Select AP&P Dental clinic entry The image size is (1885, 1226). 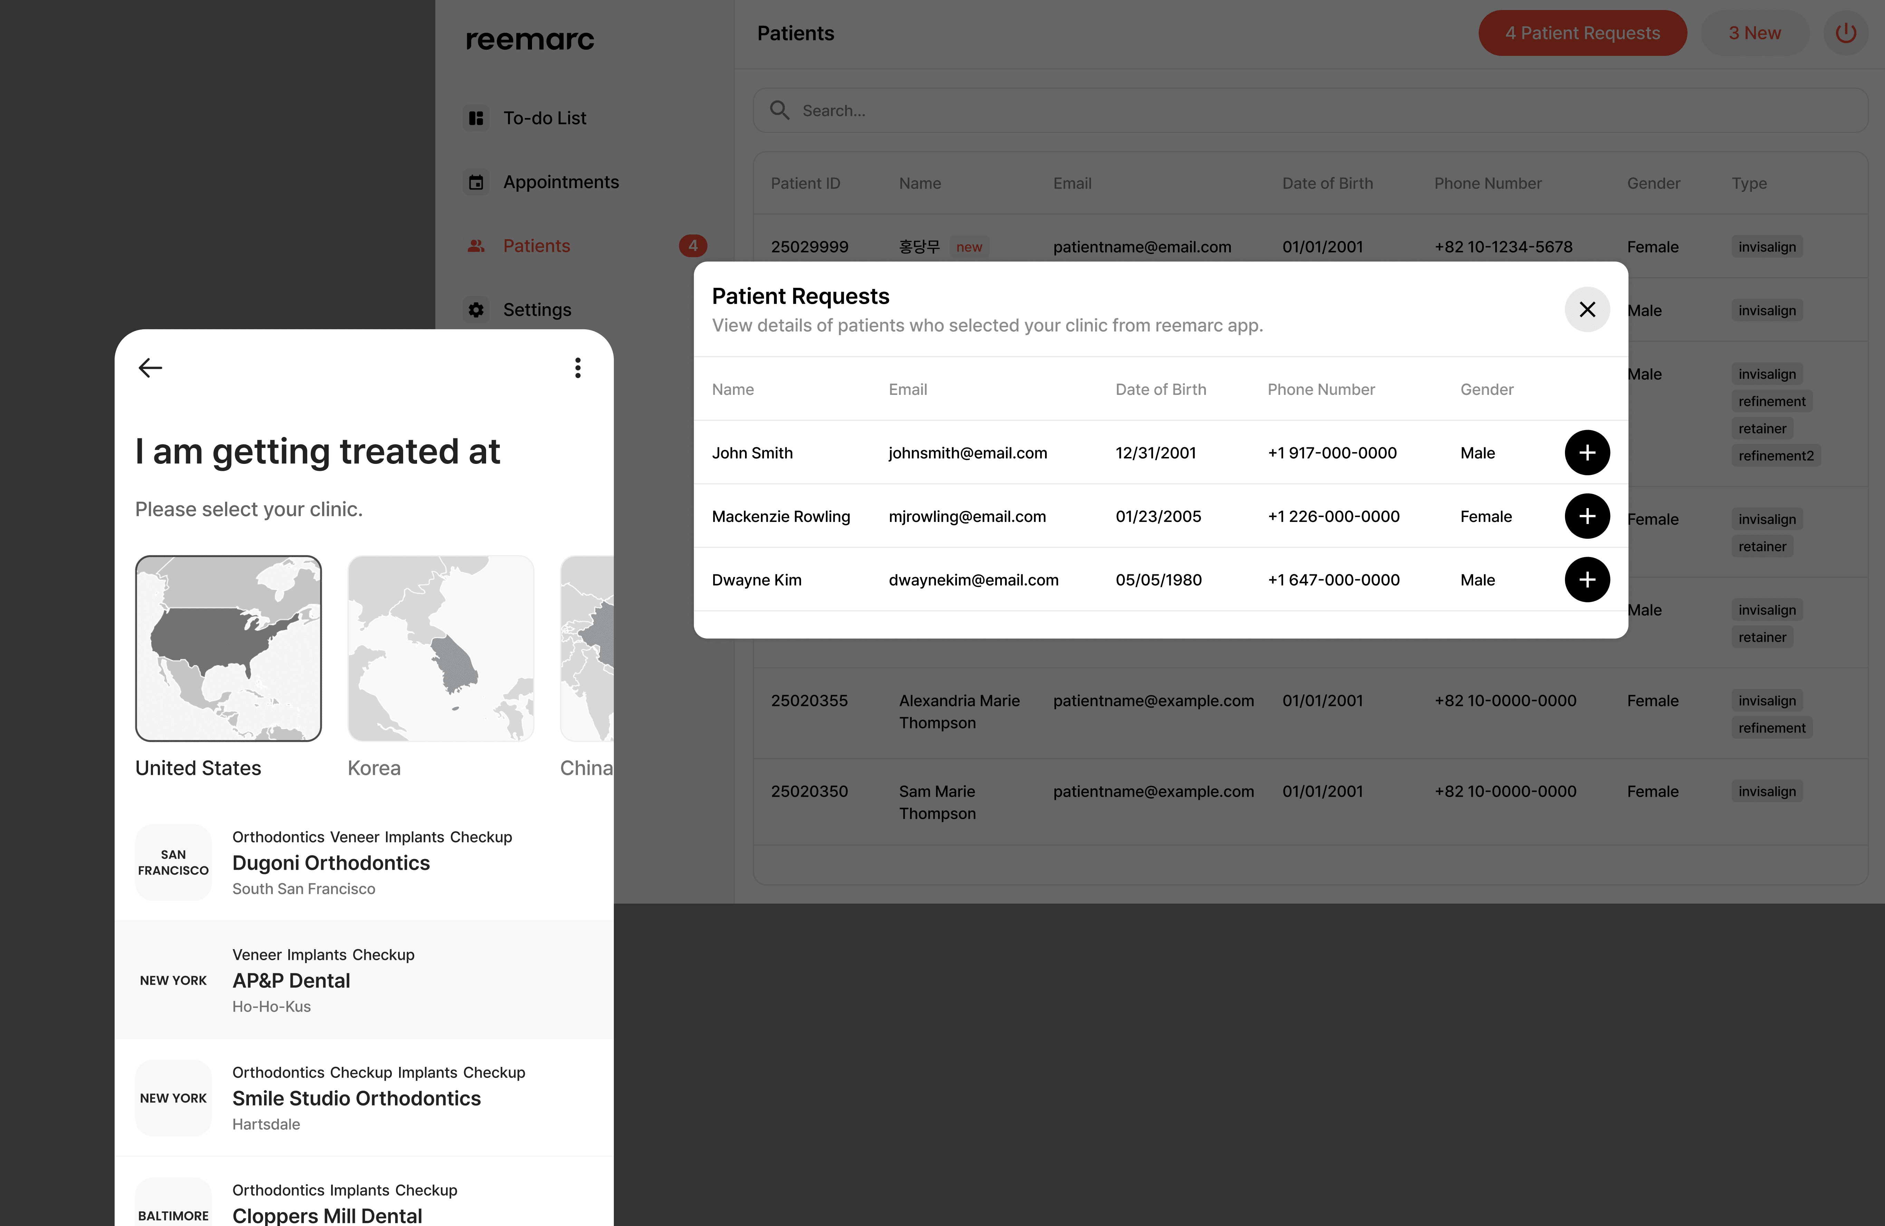tap(291, 981)
